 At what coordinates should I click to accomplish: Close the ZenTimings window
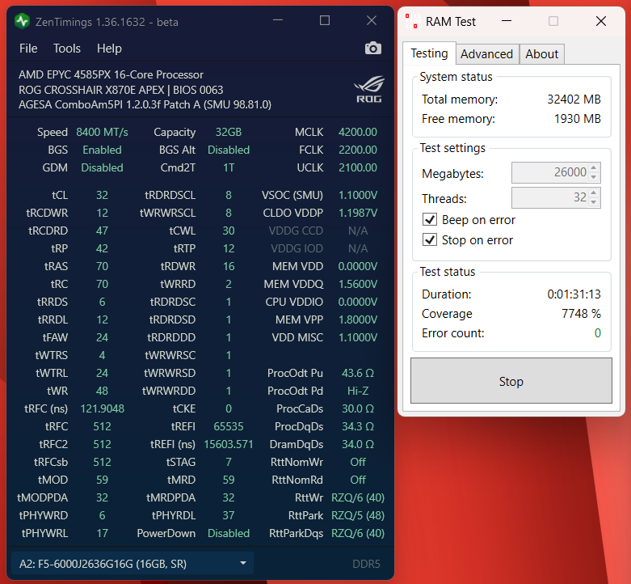click(372, 20)
